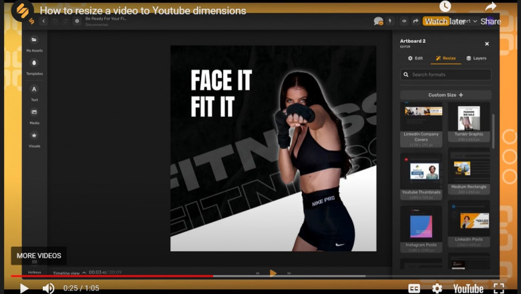
Task: Click the Share arrow icon
Action: [490, 6]
